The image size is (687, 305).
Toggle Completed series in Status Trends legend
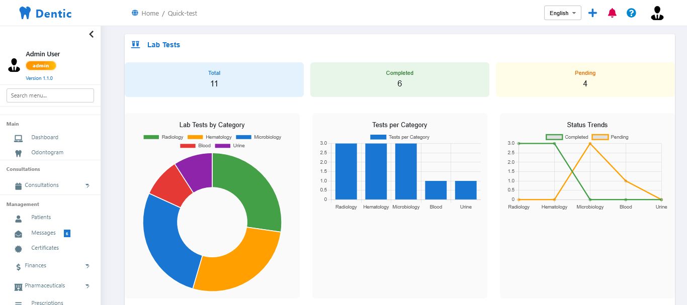(x=554, y=137)
